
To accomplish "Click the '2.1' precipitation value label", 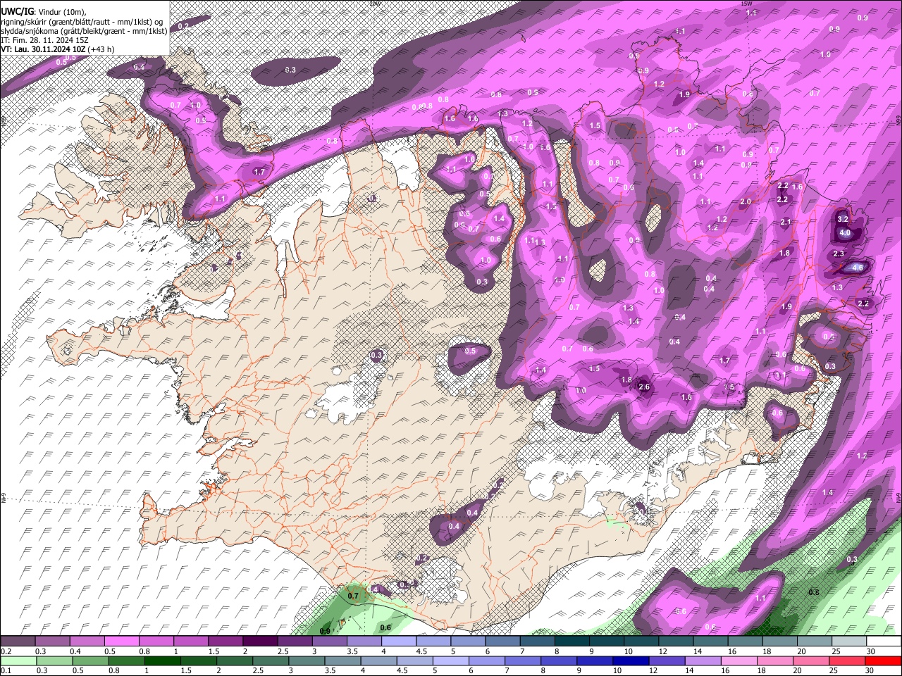I will point(786,222).
